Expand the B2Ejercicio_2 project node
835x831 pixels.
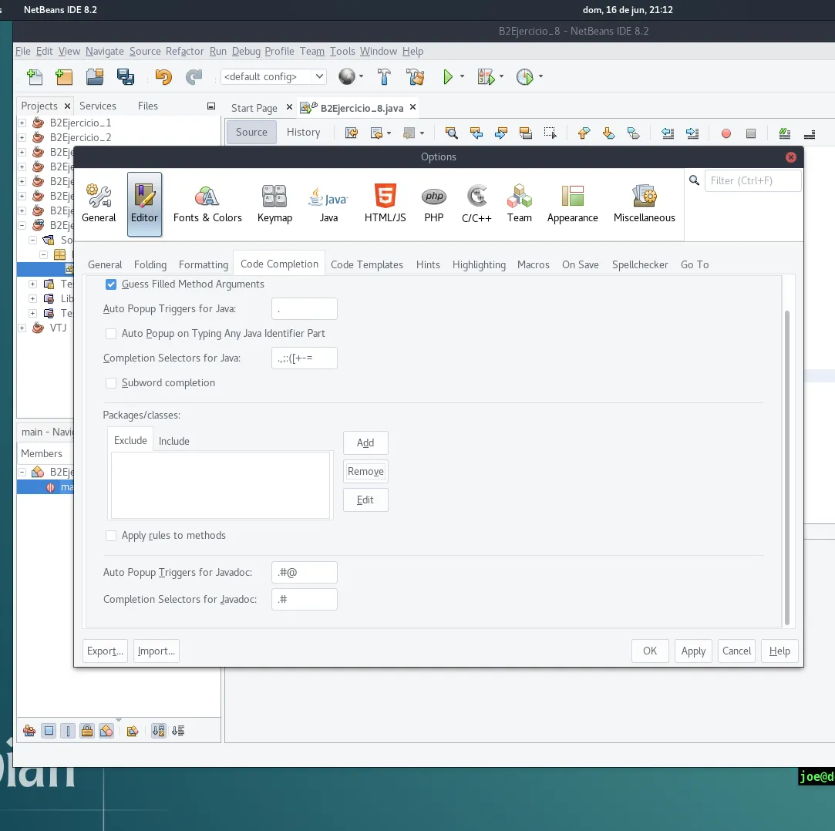pos(22,138)
